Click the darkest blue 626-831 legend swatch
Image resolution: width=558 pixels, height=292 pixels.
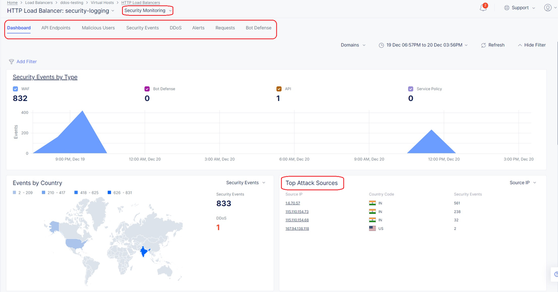click(108, 193)
